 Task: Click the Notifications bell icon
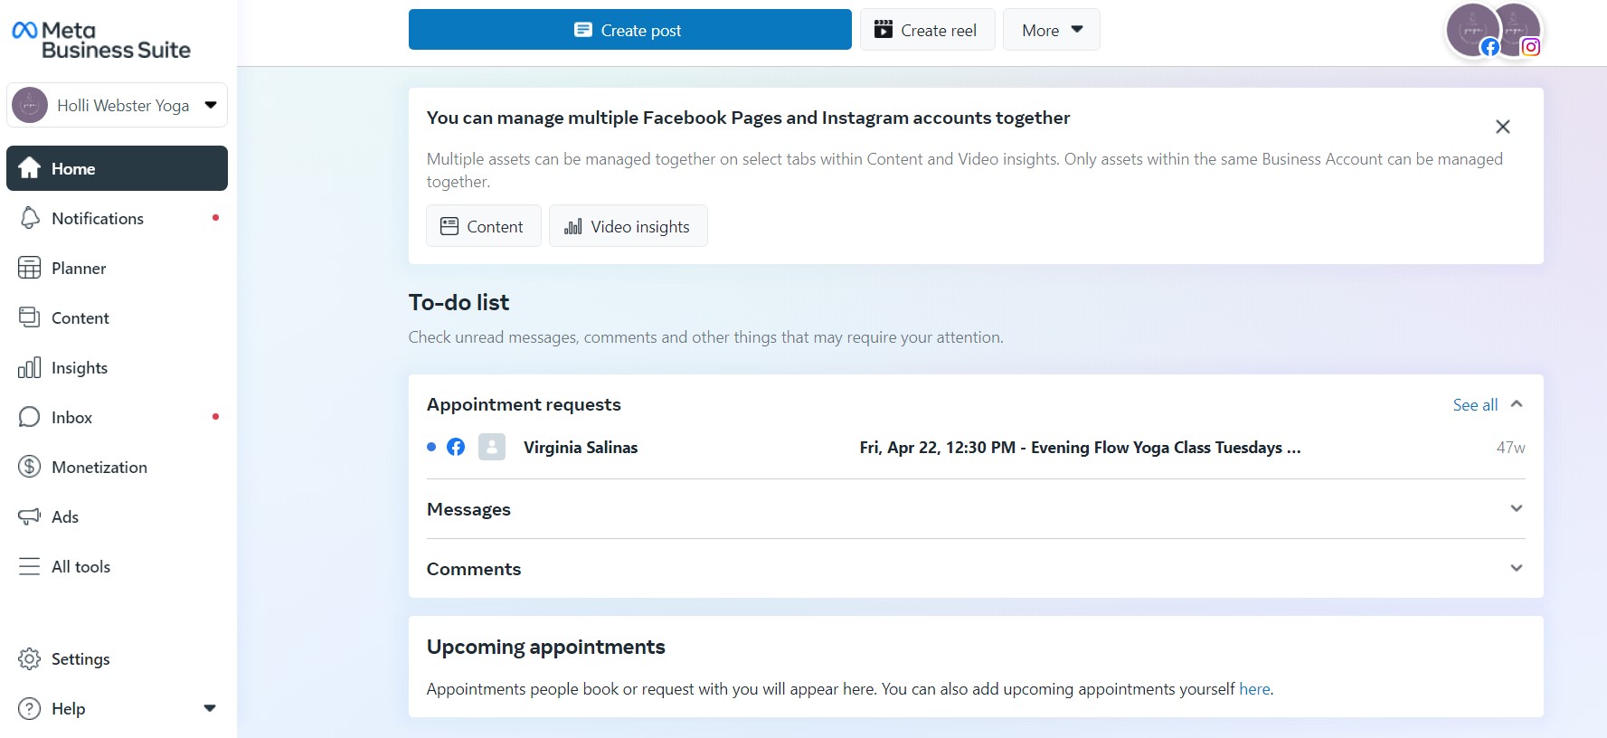point(30,218)
